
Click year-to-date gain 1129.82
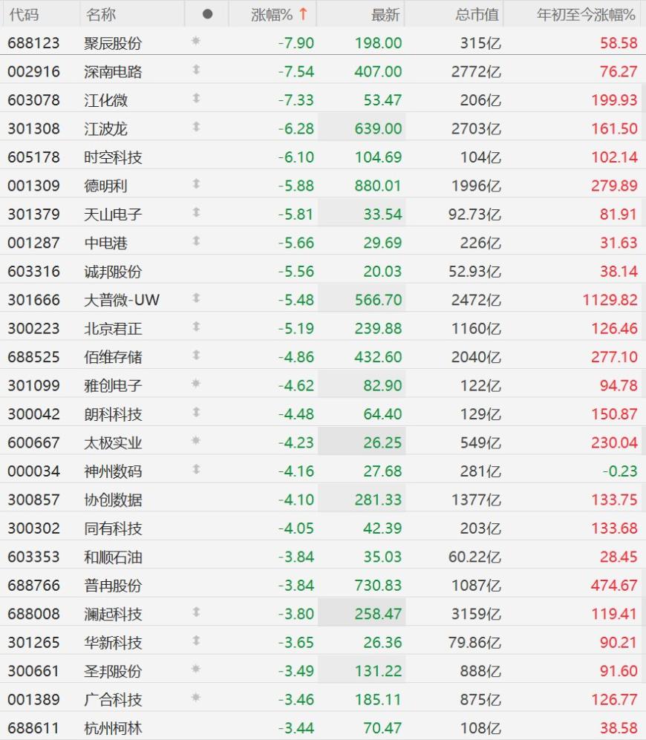point(610,300)
